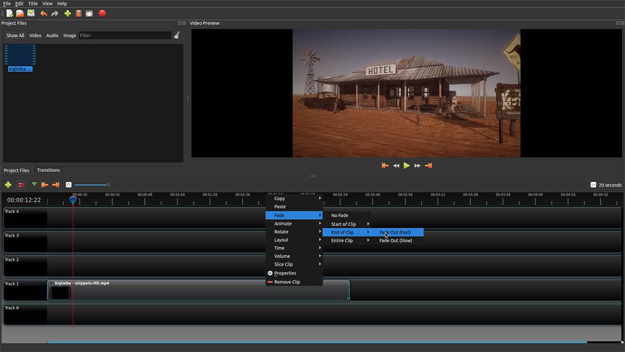Viewport: 625px width, 352px height.
Task: Rewind the video preview
Action: click(396, 165)
